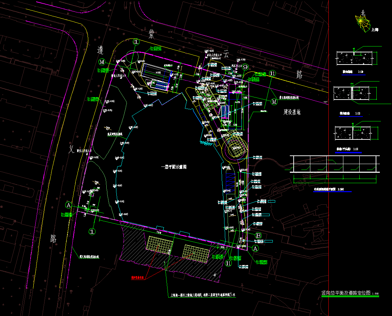The width and height of the screenshot is (392, 316).
Task: Select grid bubble 1 below bubble A
Action: [x=92, y=232]
